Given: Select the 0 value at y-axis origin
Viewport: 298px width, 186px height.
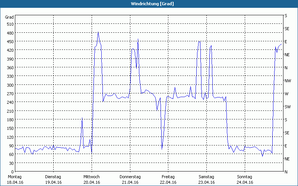Looking at the screenshot, I should click(x=12, y=172).
